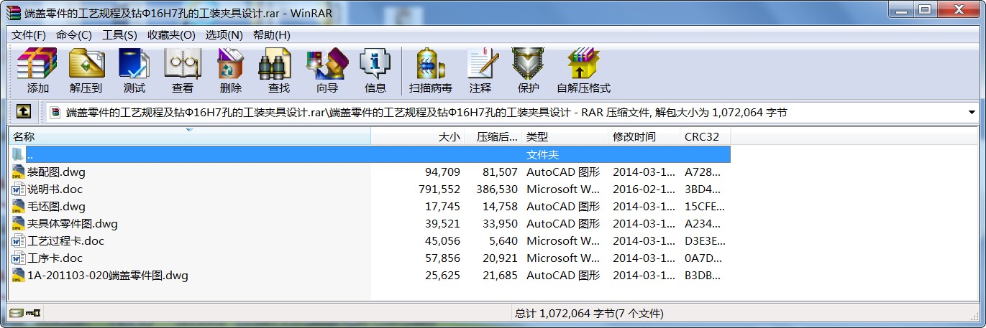Open the 选项(N) menu
The width and height of the screenshot is (986, 328).
224,34
